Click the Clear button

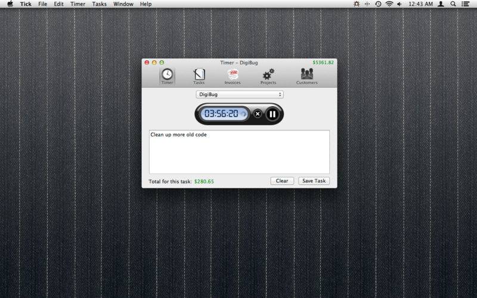pyautogui.click(x=281, y=181)
